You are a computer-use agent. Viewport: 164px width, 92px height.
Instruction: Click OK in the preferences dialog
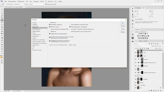[122, 23]
